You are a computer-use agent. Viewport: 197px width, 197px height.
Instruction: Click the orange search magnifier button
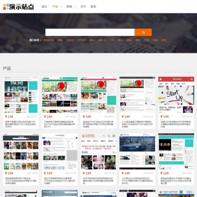(x=143, y=32)
